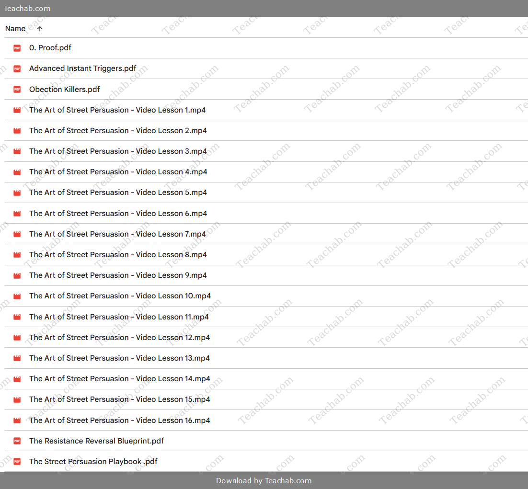The image size is (528, 489).
Task: Open the file 0. Proof.pdf
Action: pyautogui.click(x=50, y=48)
